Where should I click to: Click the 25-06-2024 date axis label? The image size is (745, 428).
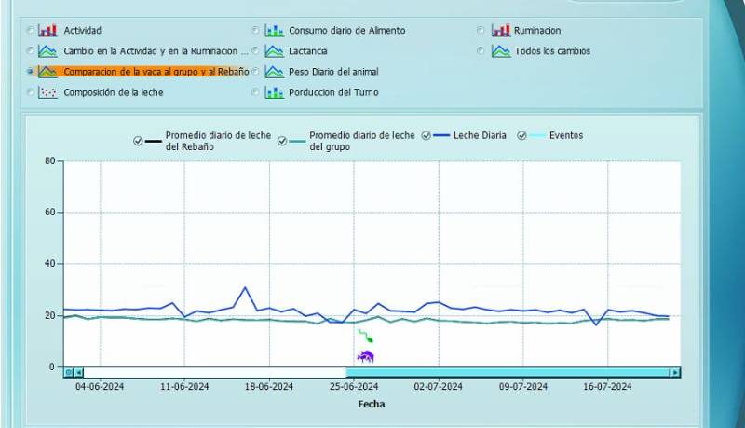[x=354, y=387]
